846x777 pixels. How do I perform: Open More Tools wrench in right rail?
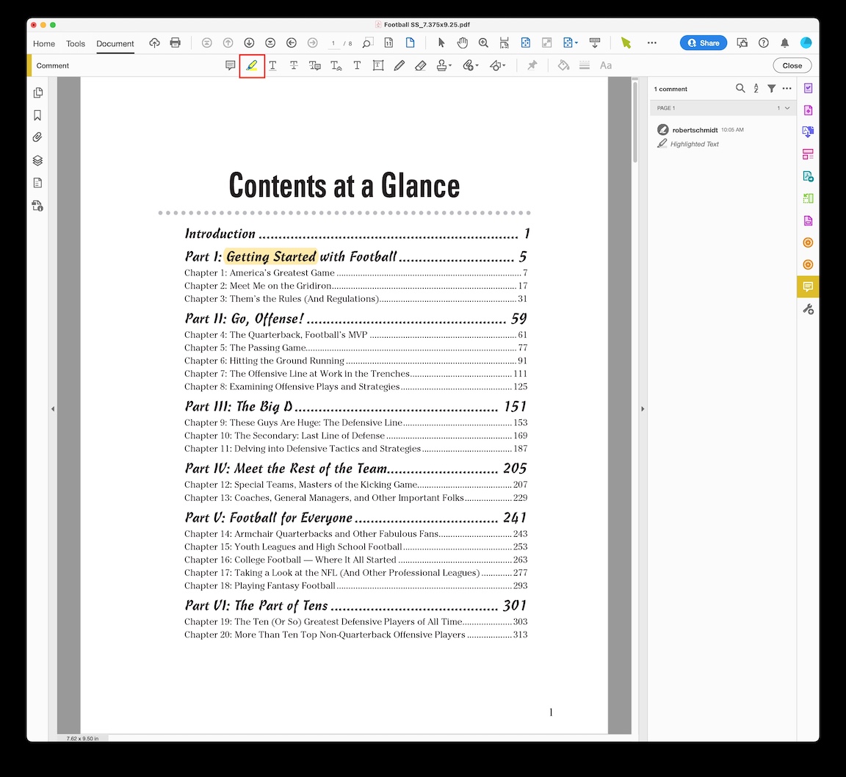tap(808, 308)
